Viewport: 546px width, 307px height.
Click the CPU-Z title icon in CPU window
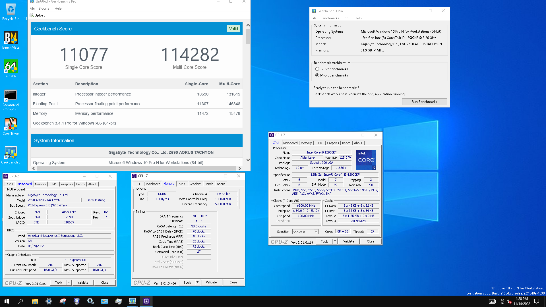click(272, 135)
